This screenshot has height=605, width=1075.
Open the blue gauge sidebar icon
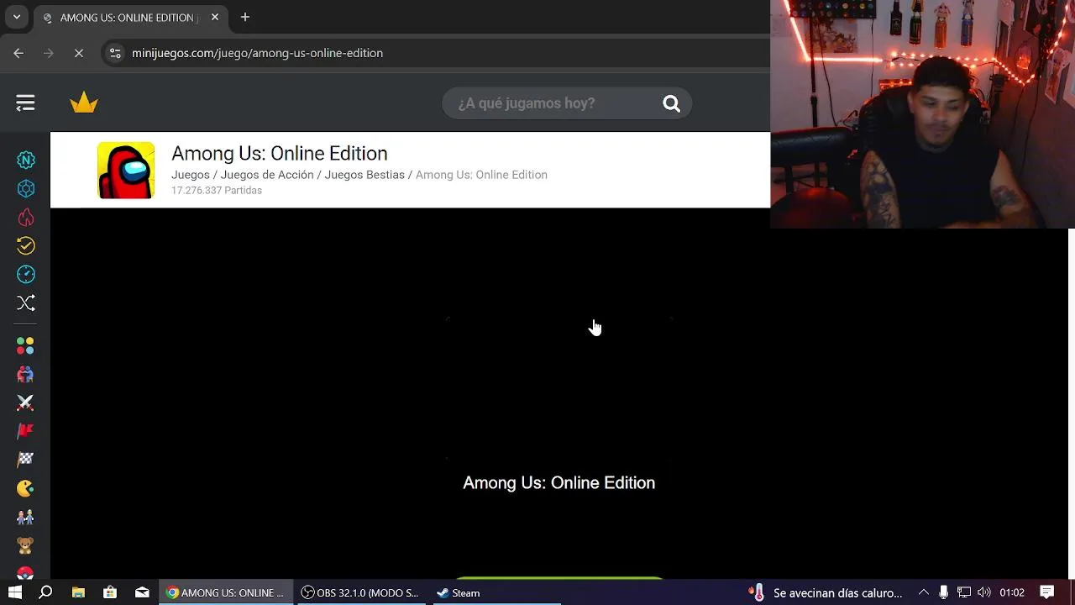coord(26,274)
